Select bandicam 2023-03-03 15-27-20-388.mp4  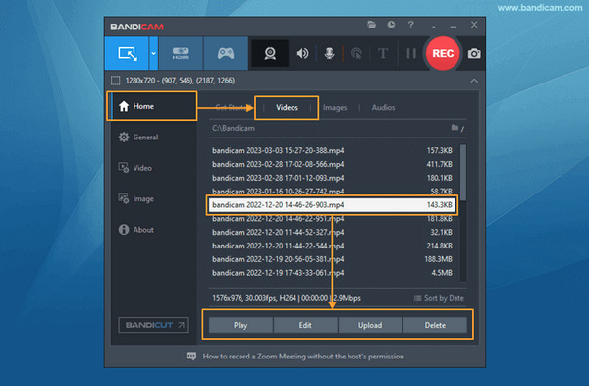point(332,150)
